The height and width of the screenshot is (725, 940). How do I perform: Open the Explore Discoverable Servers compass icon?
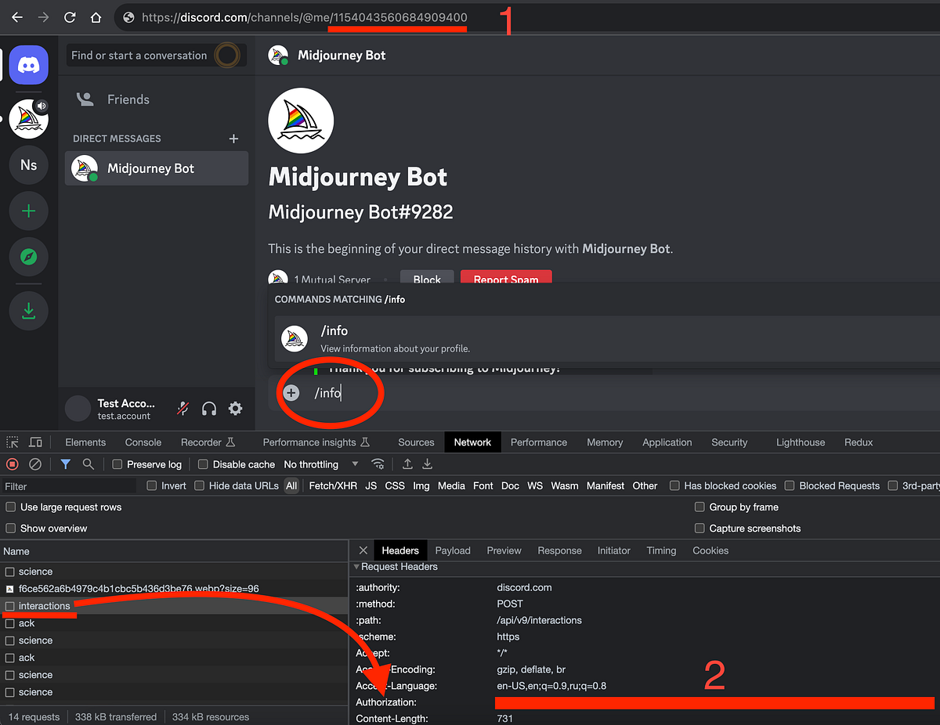(28, 257)
